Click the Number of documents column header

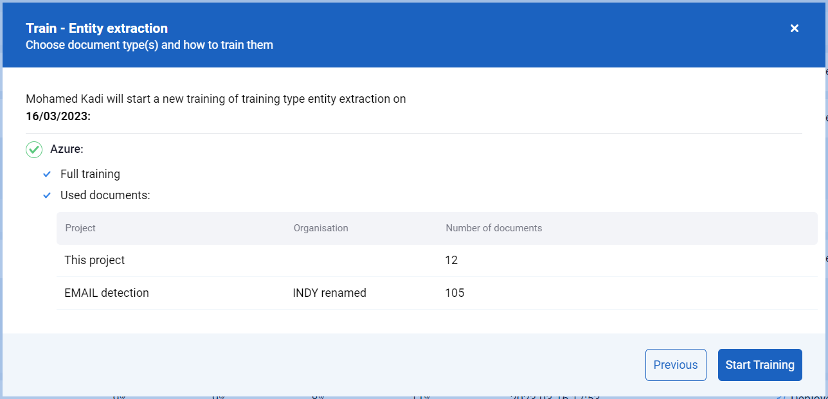[x=494, y=228]
